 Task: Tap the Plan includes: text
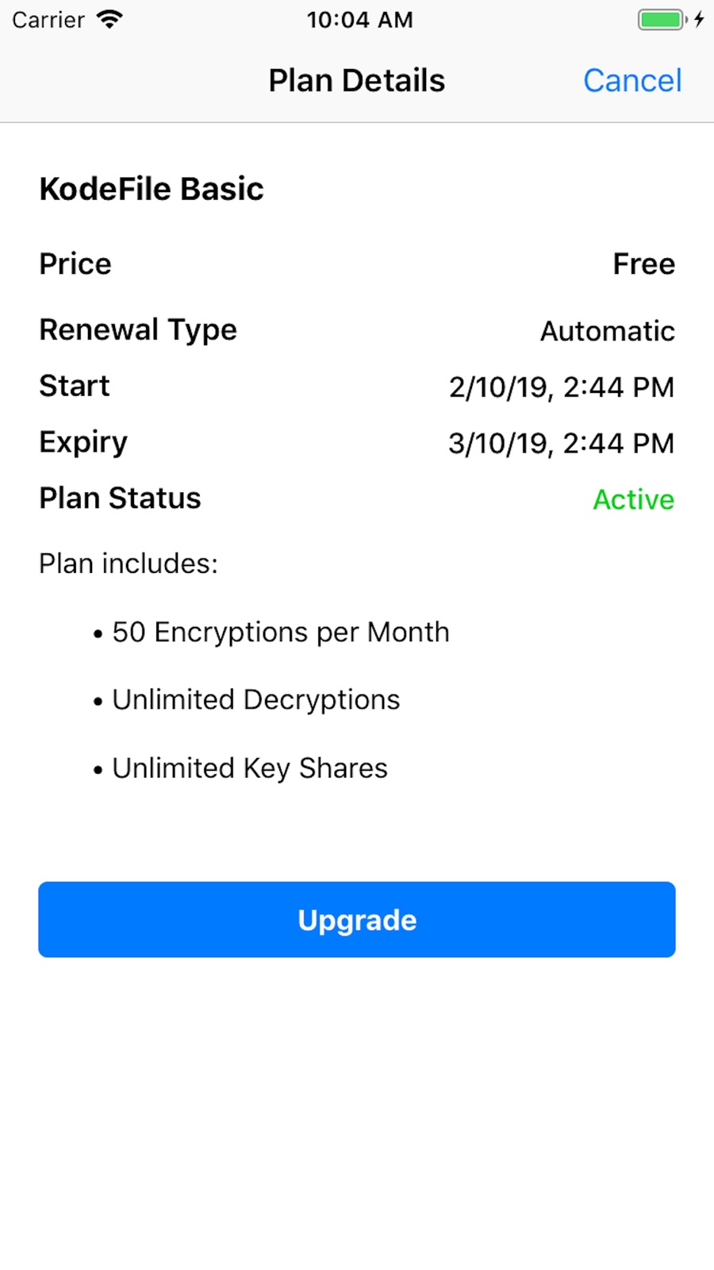tap(129, 564)
